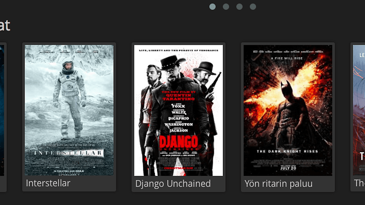The image size is (365, 205).
Task: Go to the second carousel page dot
Action: (x=226, y=6)
